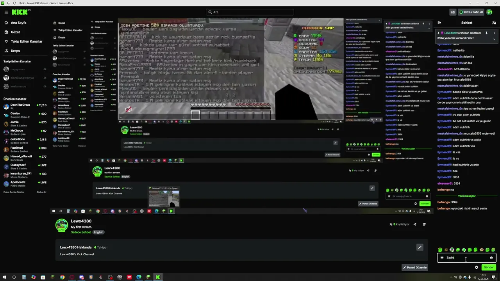Open Gözat in the sidebar

(x=15, y=32)
